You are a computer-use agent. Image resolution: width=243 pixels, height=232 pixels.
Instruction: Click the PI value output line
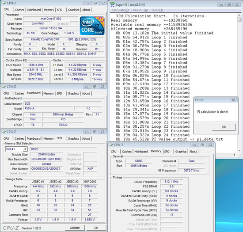click(169, 139)
